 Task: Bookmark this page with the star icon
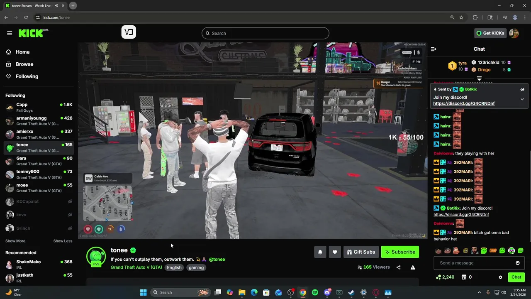[461, 17]
